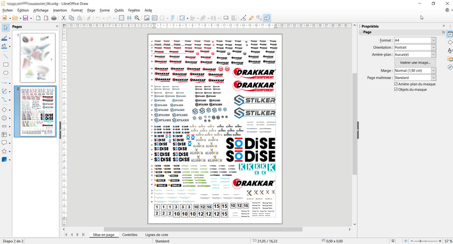This screenshot has height=244, width=453.
Task: Select the Flowchart shapes tool
Action: [x=5, y=135]
